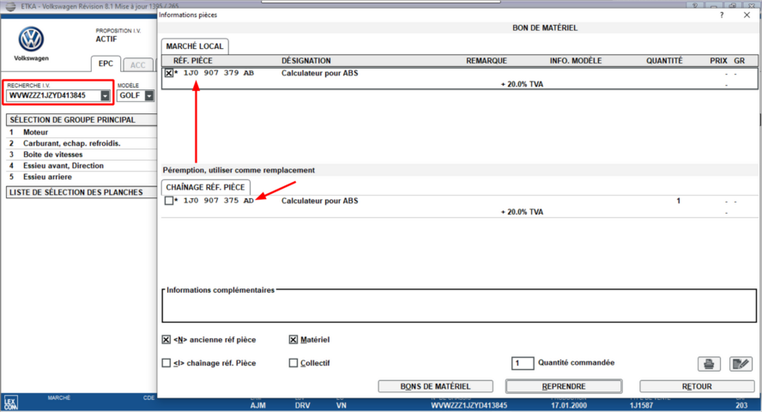Enable the Collectif checkbox
The image size is (762, 412).
pos(293,363)
